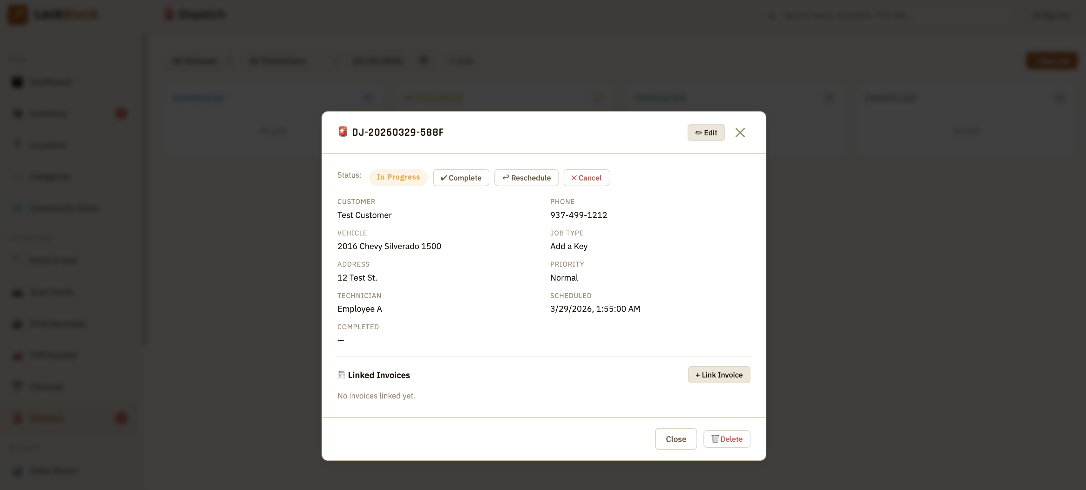Click the No invoices linked yet text

[376, 396]
